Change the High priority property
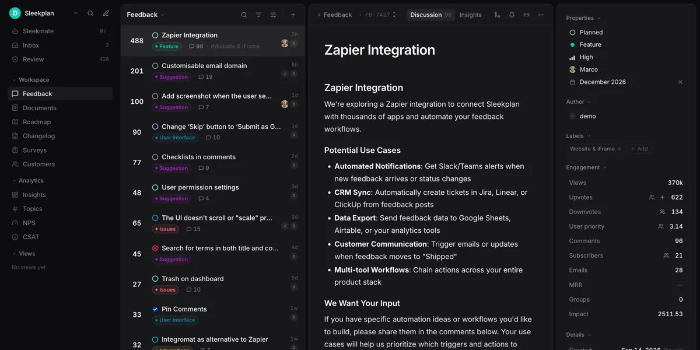The image size is (700, 350). click(x=581, y=57)
